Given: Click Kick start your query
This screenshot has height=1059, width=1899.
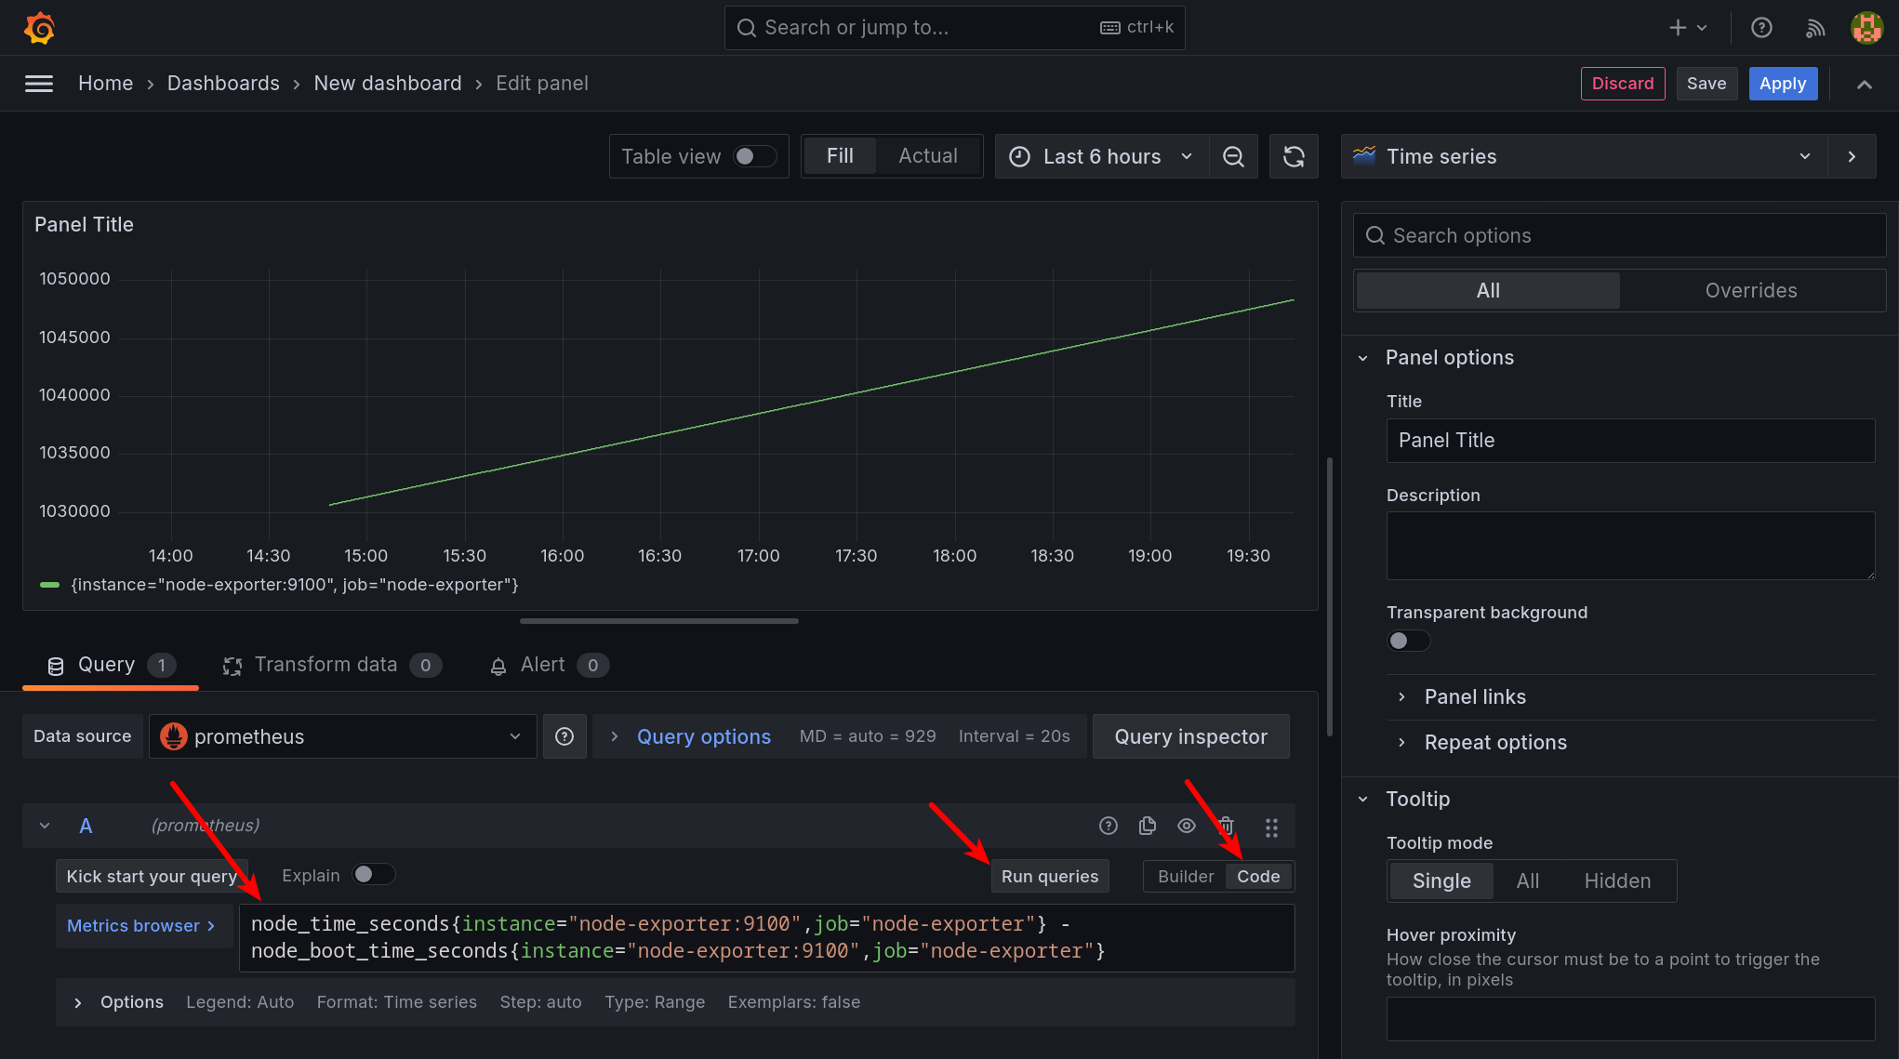Looking at the screenshot, I should coord(152,877).
